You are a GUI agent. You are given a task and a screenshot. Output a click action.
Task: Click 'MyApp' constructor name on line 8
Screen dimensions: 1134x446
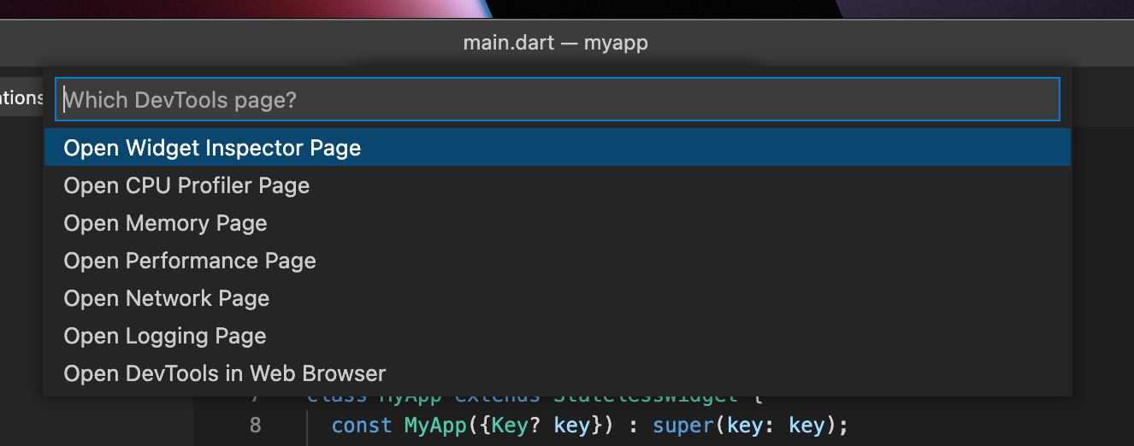pyautogui.click(x=434, y=425)
